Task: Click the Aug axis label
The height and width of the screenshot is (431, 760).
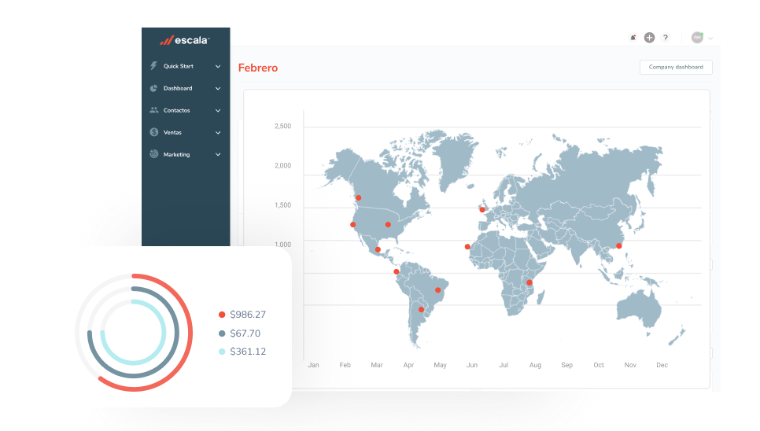Action: click(x=535, y=365)
